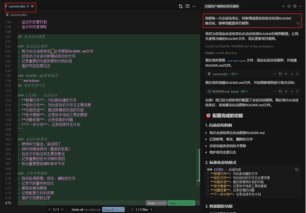Viewport: 306px width, 213px height.
Task: Click '### README.md更新格式' on line 149
Action: [38, 76]
